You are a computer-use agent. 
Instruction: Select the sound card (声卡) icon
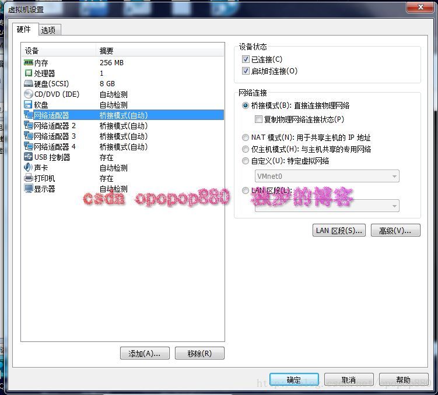pos(29,167)
